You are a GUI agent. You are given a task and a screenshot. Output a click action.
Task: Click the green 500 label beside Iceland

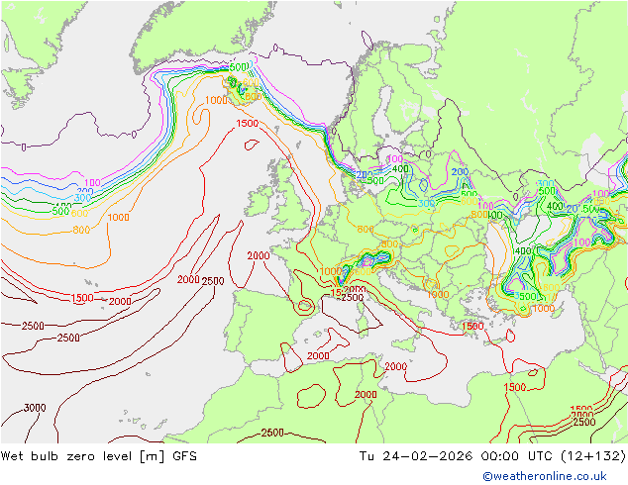tap(238, 67)
